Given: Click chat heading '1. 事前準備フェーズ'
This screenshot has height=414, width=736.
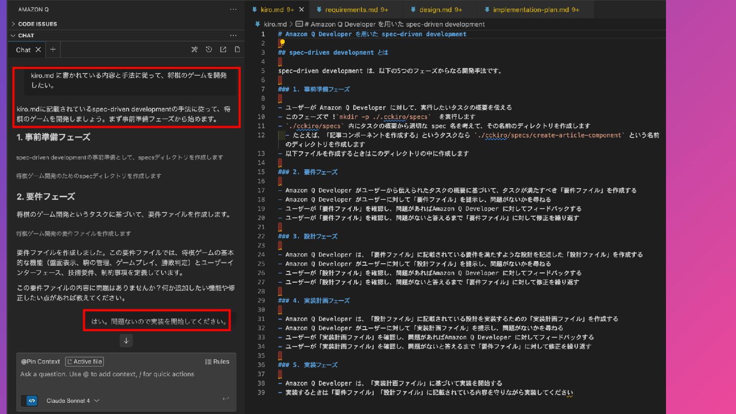Looking at the screenshot, I should 53,137.
